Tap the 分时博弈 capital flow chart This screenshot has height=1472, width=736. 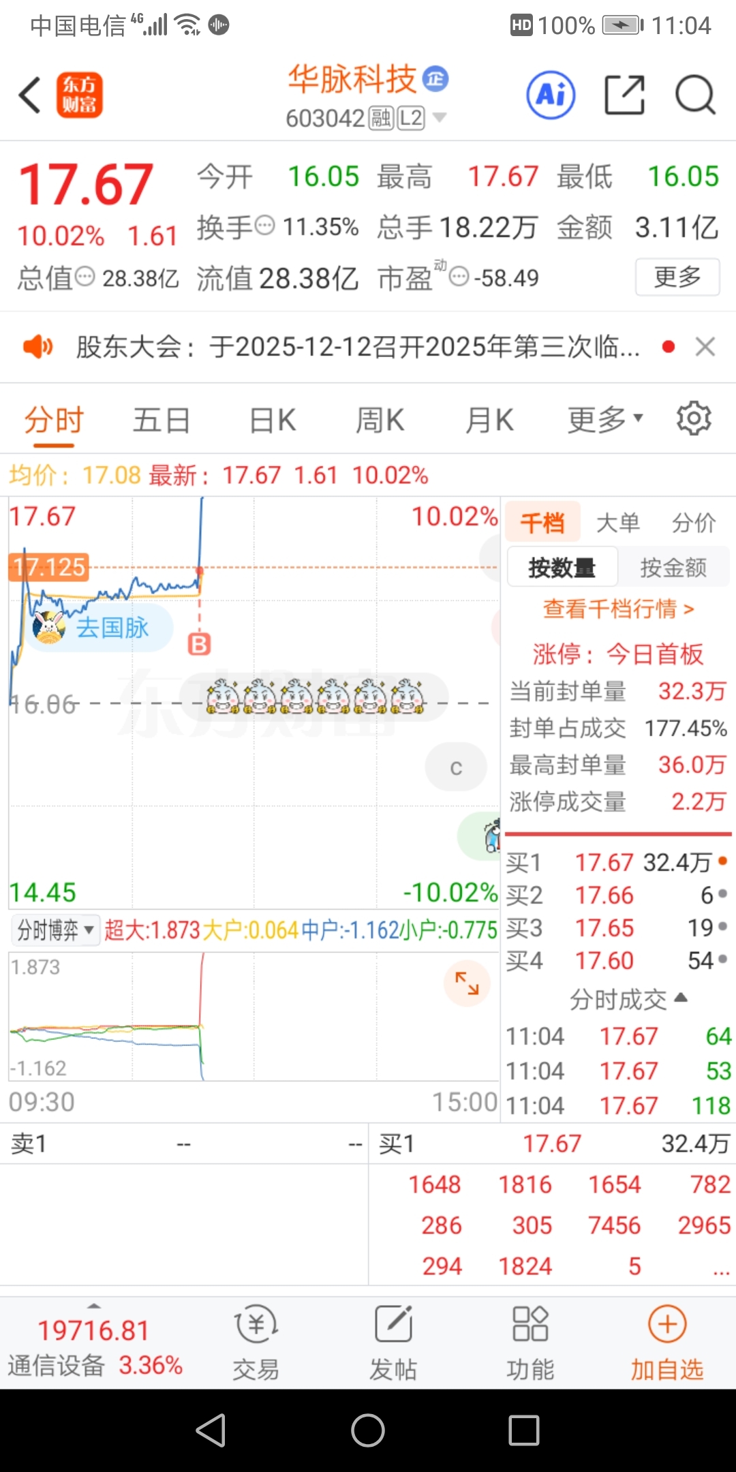[x=254, y=1016]
